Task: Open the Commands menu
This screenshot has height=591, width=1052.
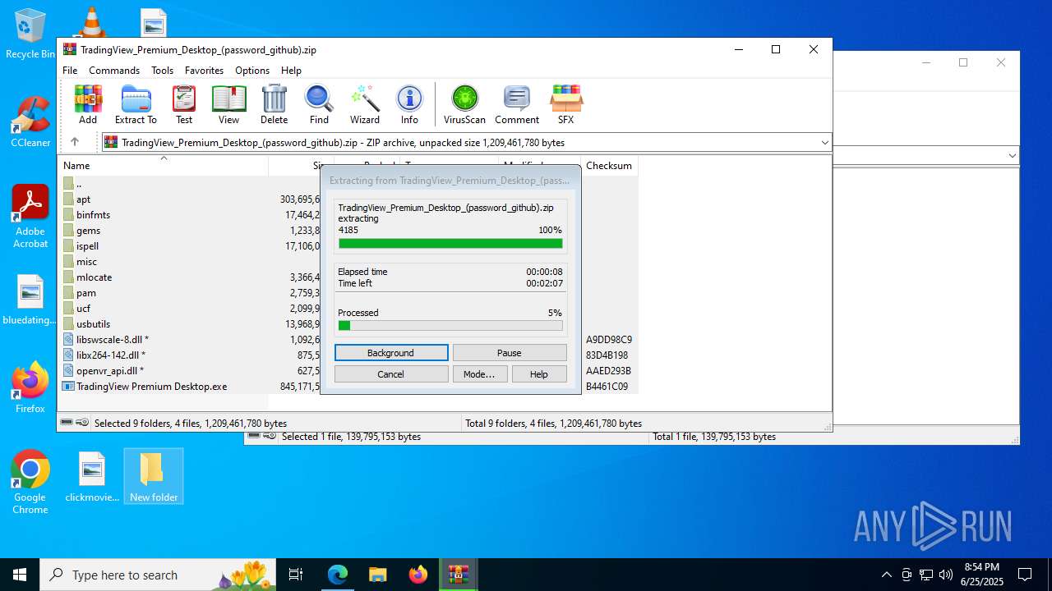Action: point(114,71)
